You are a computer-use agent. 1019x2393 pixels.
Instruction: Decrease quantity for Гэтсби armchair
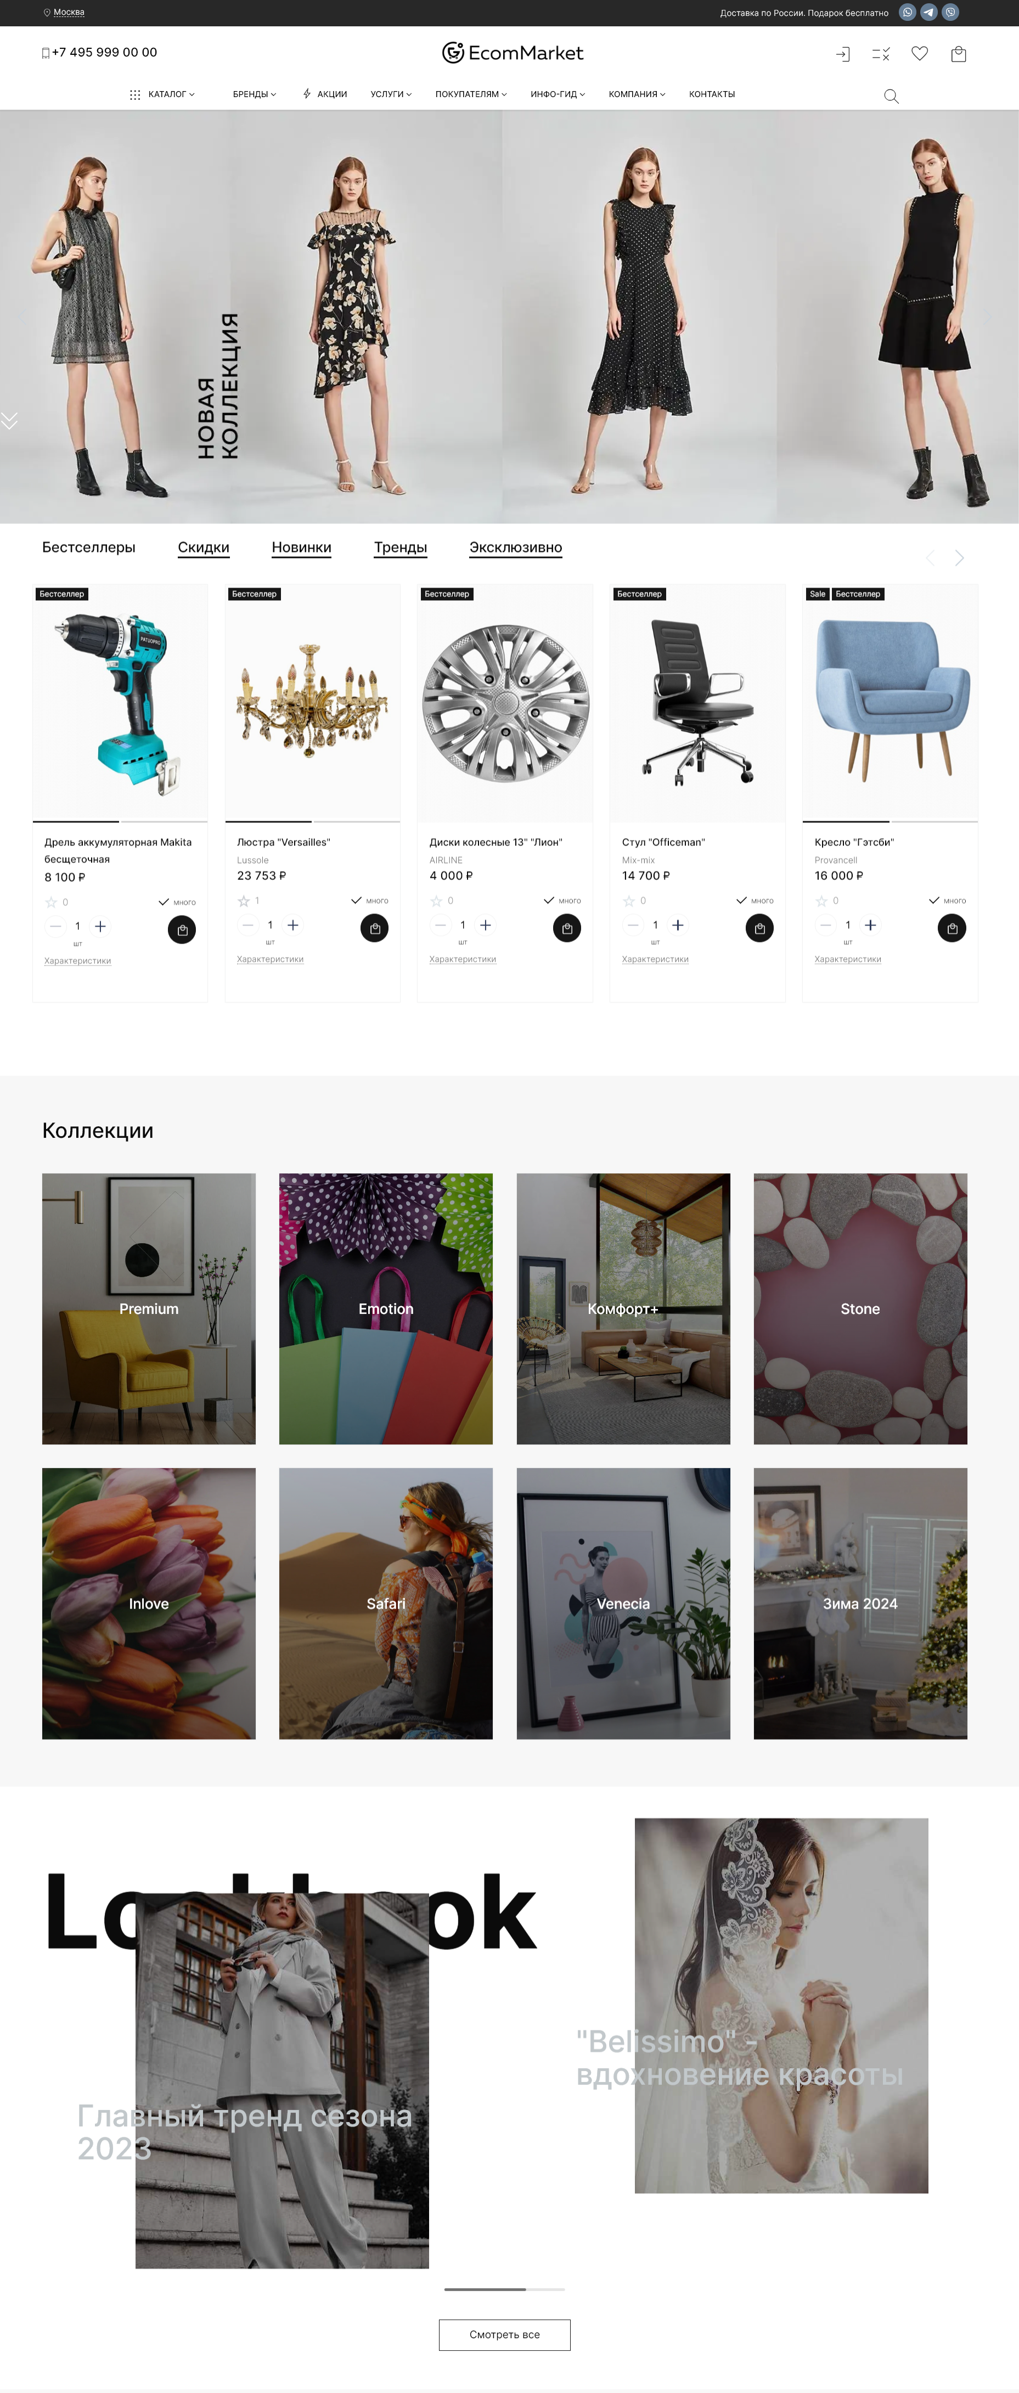[826, 925]
